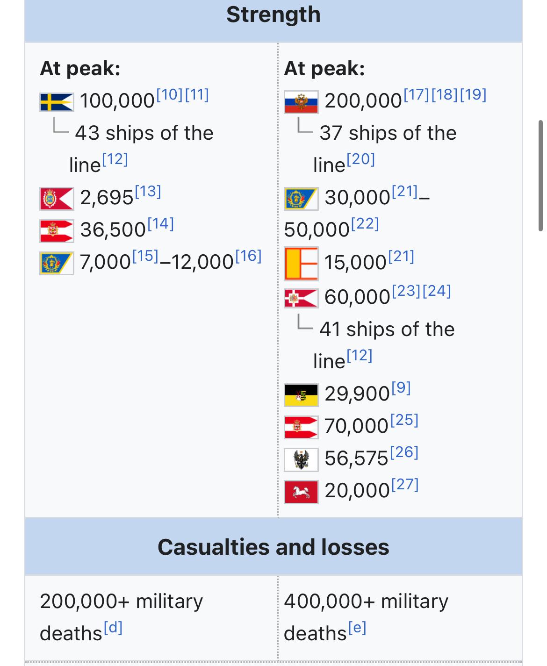Click the white horse flag beside 20,000
This screenshot has height=666, width=547.
pos(301,492)
